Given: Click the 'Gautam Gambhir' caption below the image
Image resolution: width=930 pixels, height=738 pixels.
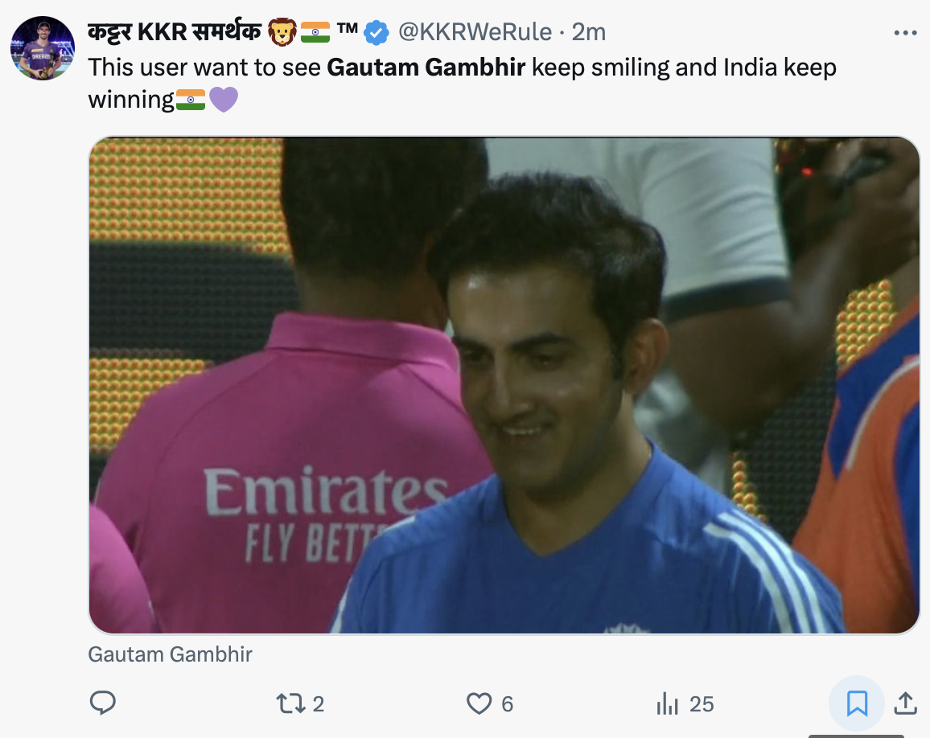Looking at the screenshot, I should point(170,654).
